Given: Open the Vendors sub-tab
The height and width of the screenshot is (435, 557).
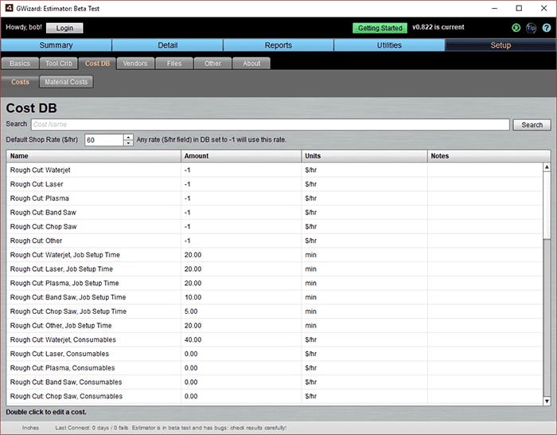Looking at the screenshot, I should point(135,63).
